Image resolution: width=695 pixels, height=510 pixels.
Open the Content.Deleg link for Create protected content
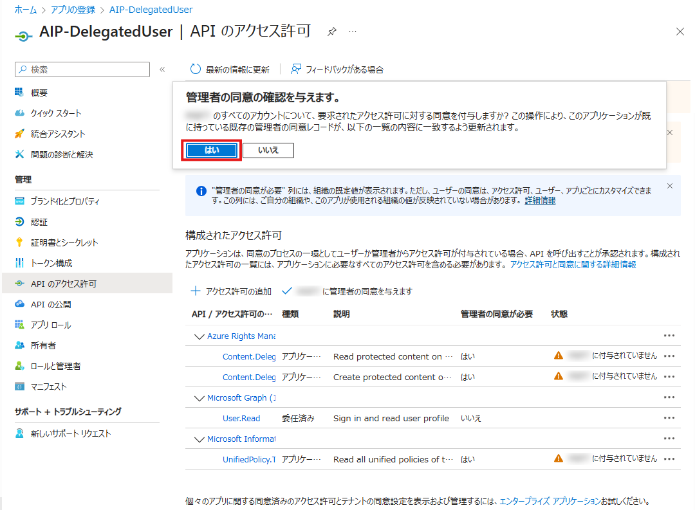(249, 377)
